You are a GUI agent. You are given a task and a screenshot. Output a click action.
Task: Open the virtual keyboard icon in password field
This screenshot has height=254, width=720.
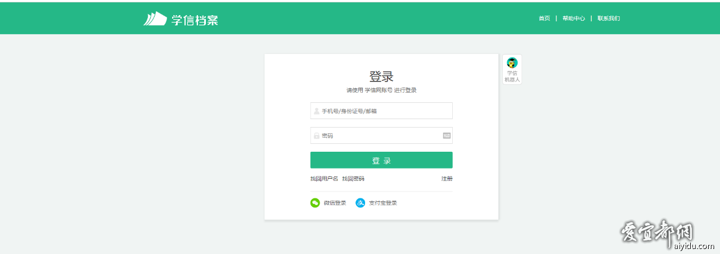pos(447,135)
